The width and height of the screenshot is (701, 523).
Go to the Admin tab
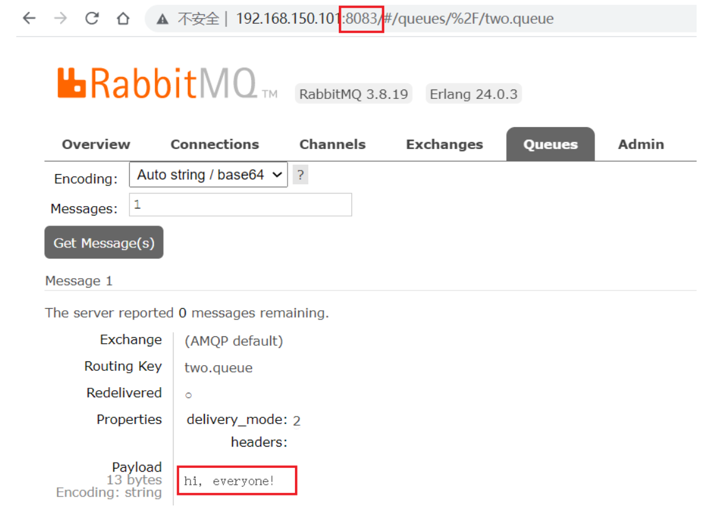[x=641, y=145]
